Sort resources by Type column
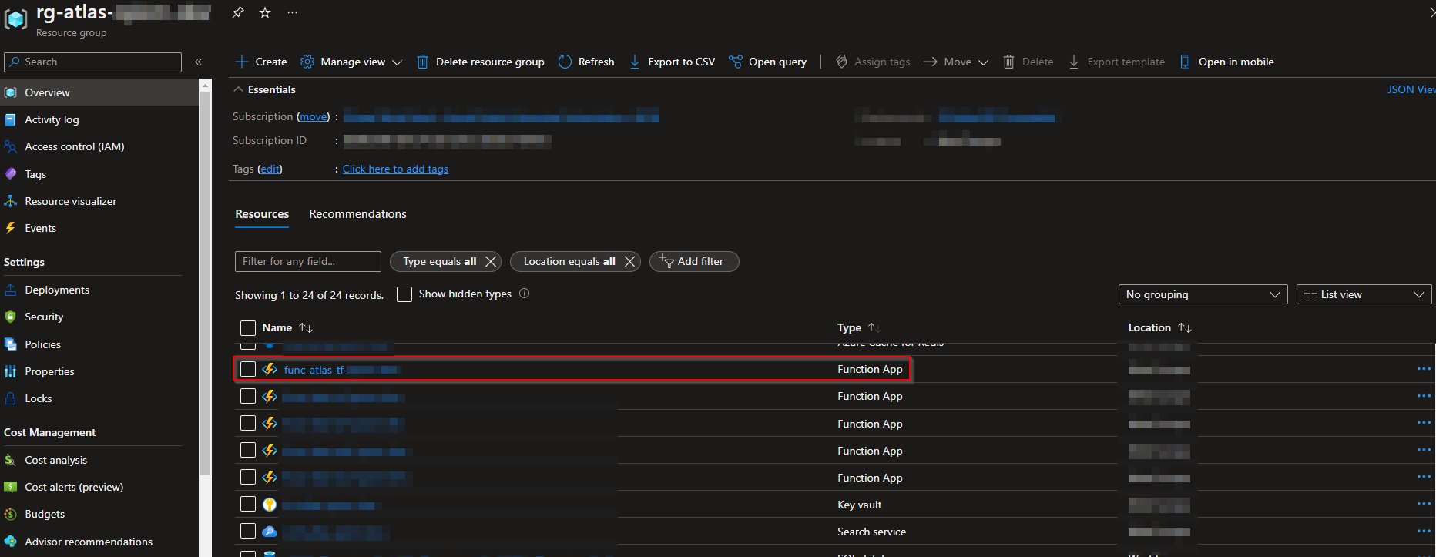This screenshot has width=1436, height=557. [858, 327]
